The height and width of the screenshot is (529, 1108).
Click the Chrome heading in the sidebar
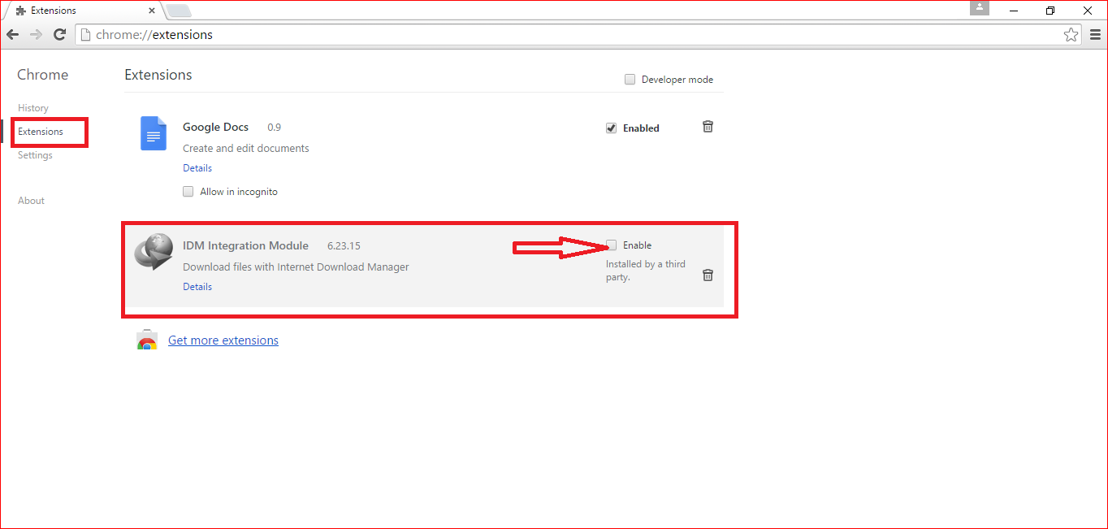pyautogui.click(x=43, y=75)
